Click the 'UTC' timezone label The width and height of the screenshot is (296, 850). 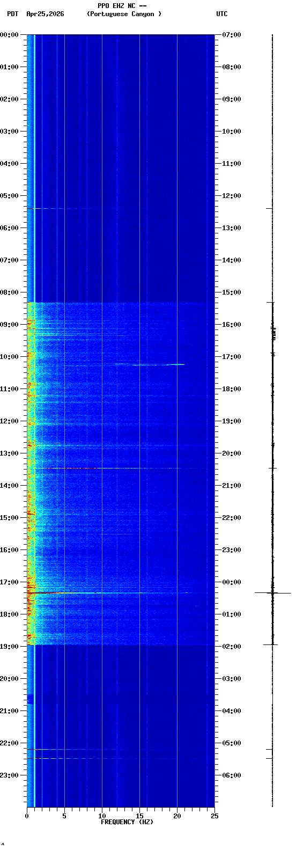222,14
